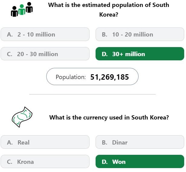Select the currency answer A. Real
This screenshot has height=172, width=186.
(x=45, y=142)
